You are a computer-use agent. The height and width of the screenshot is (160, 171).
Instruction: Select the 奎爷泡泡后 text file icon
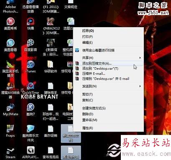tap(51, 150)
